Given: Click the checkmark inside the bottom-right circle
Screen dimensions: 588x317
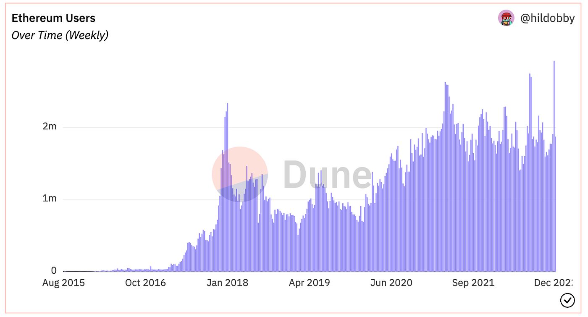Looking at the screenshot, I should pos(568,301).
